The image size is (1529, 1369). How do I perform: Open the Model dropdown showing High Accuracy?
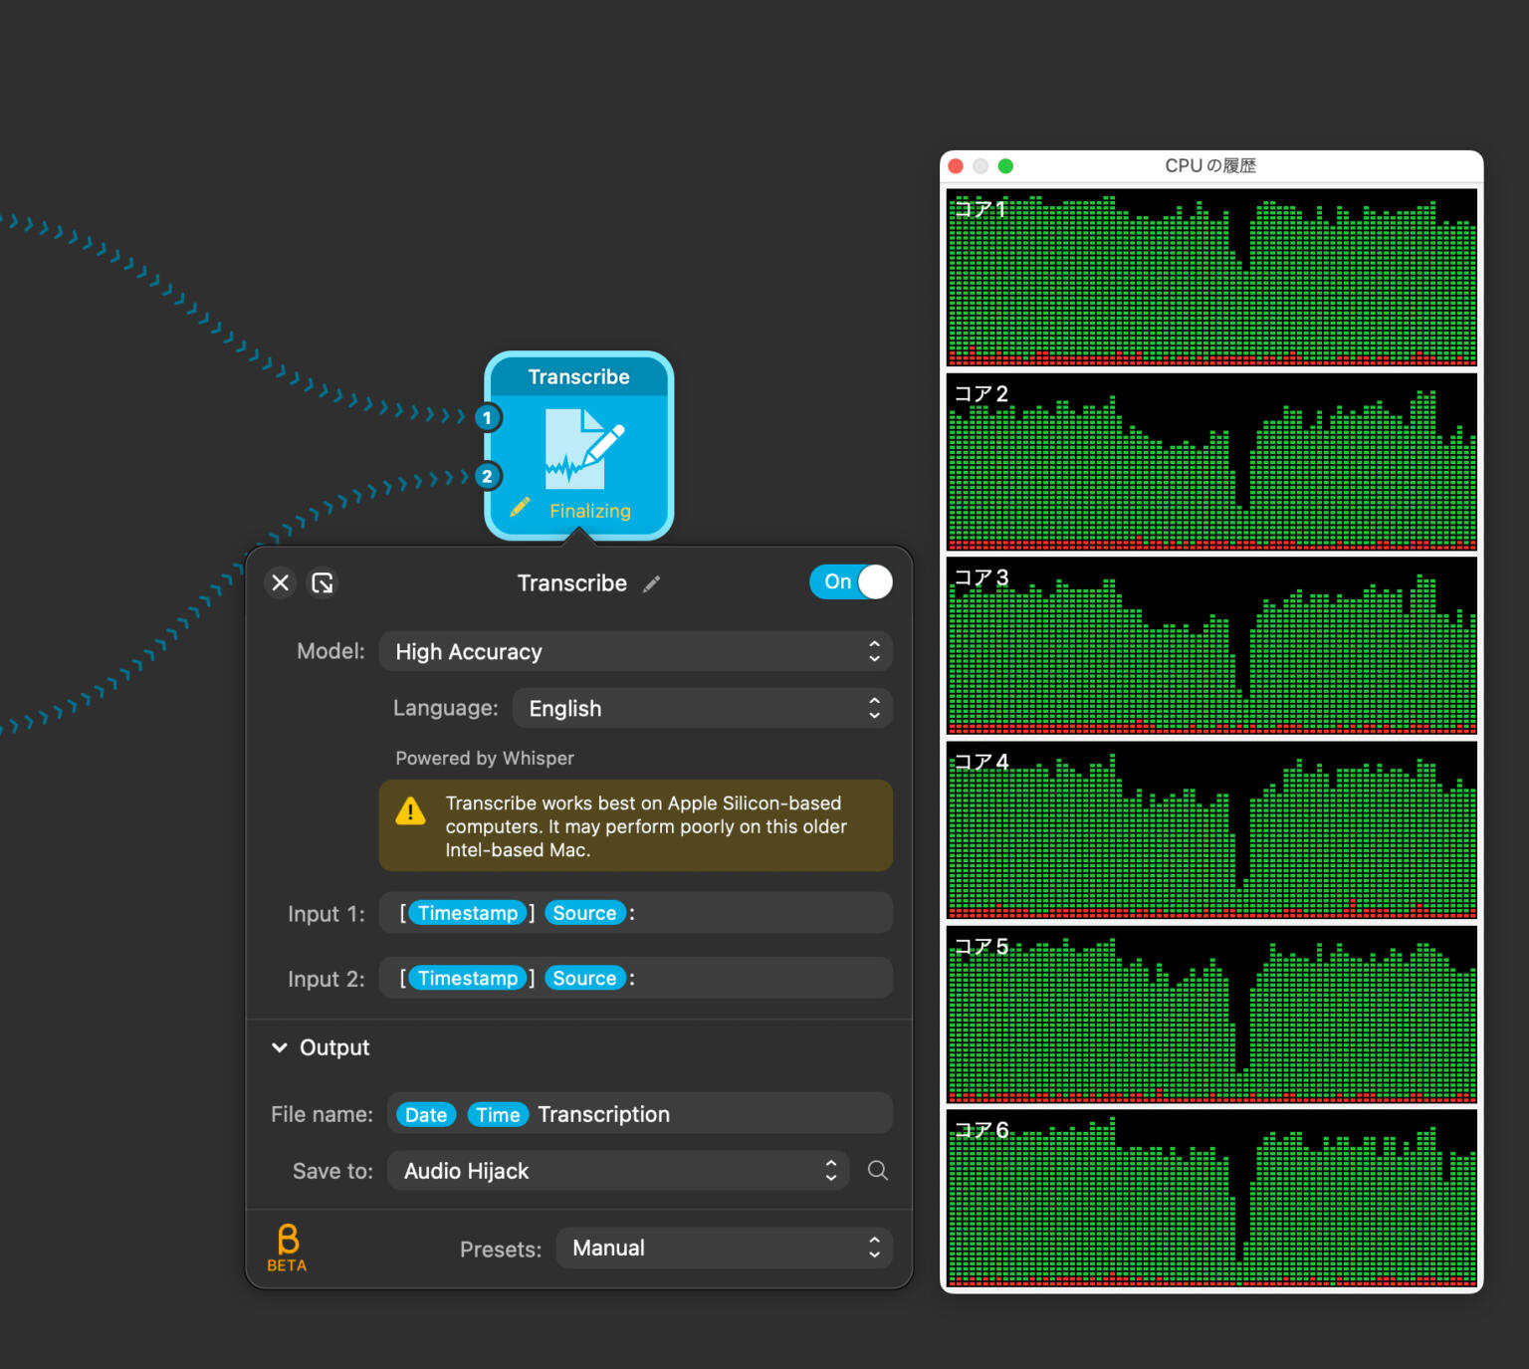tap(636, 651)
